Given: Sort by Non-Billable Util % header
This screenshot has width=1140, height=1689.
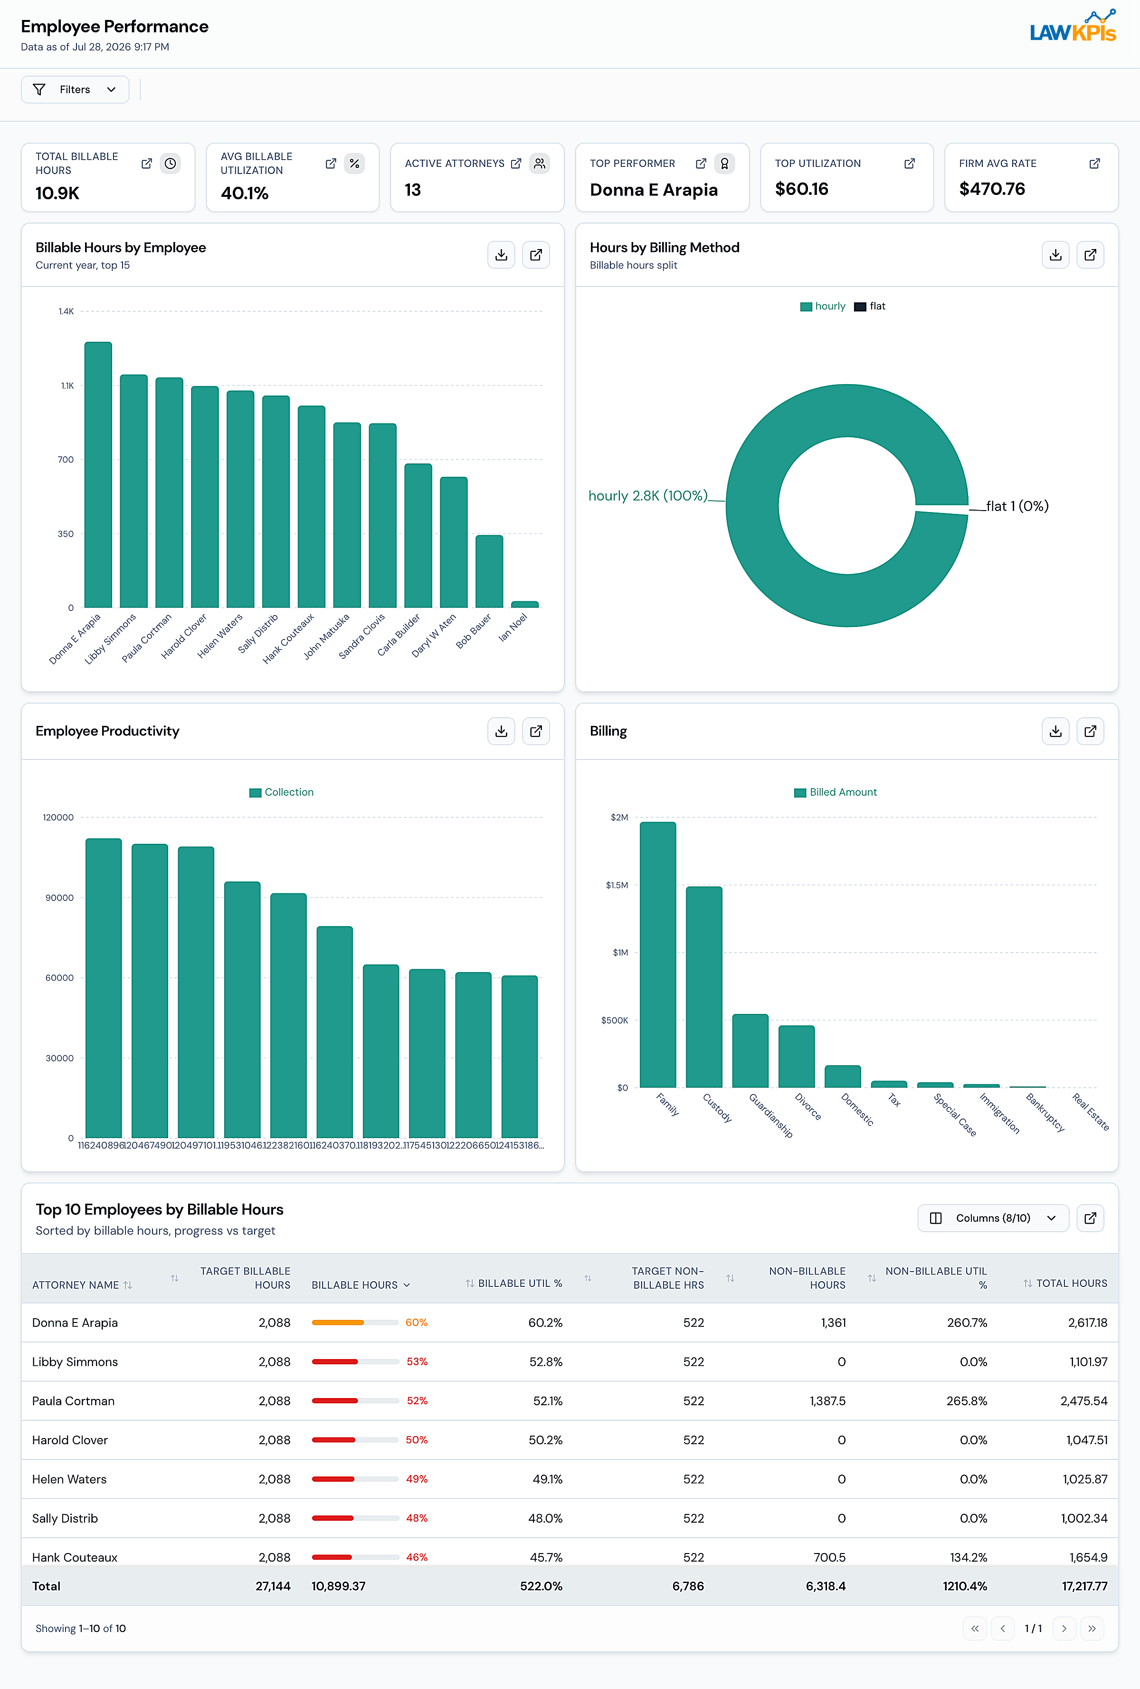Looking at the screenshot, I should click(x=927, y=1278).
